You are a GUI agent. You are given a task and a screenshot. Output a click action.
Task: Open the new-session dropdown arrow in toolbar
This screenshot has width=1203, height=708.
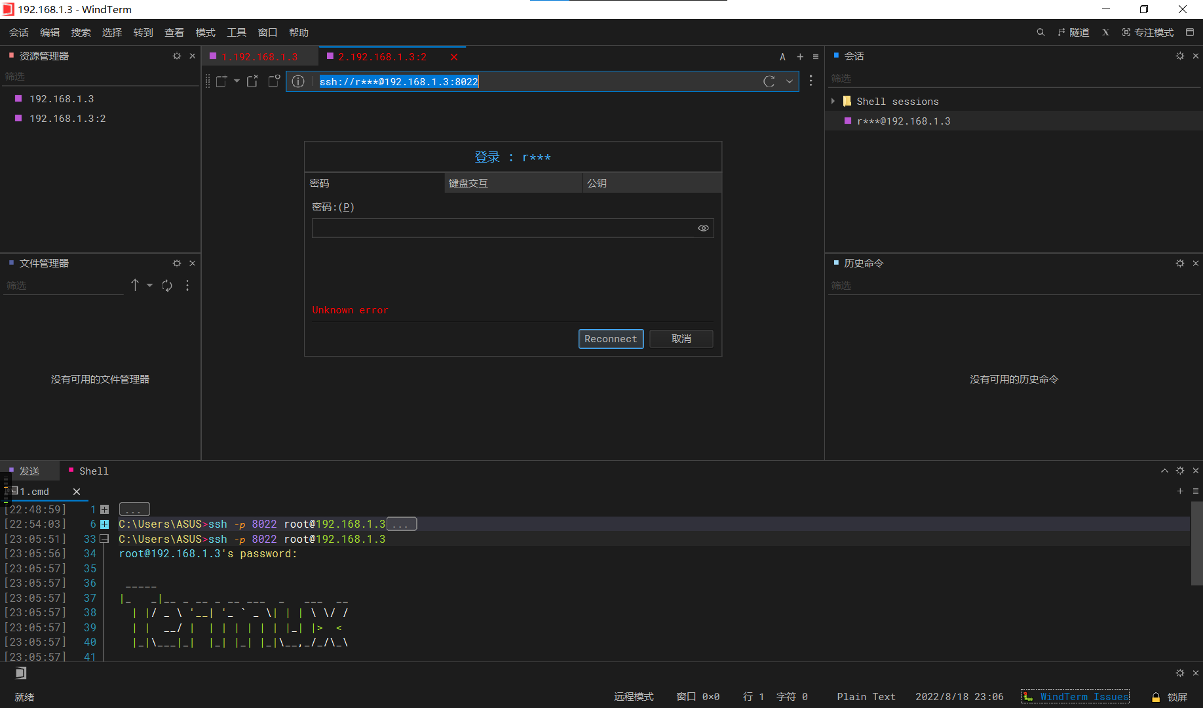click(237, 81)
